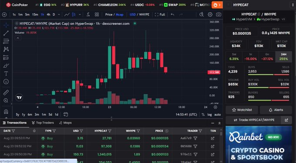Select the brush drawing tool
The width and height of the screenshot is (296, 163).
(x=6, y=65)
